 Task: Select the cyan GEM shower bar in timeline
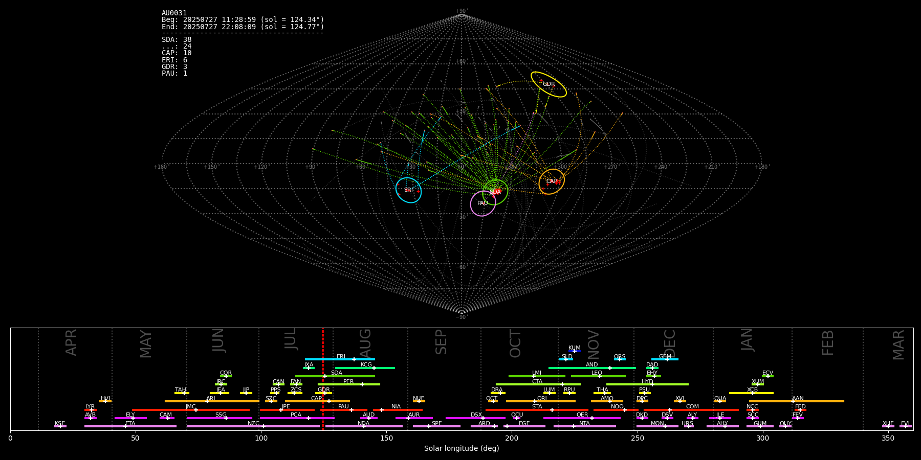665,359
